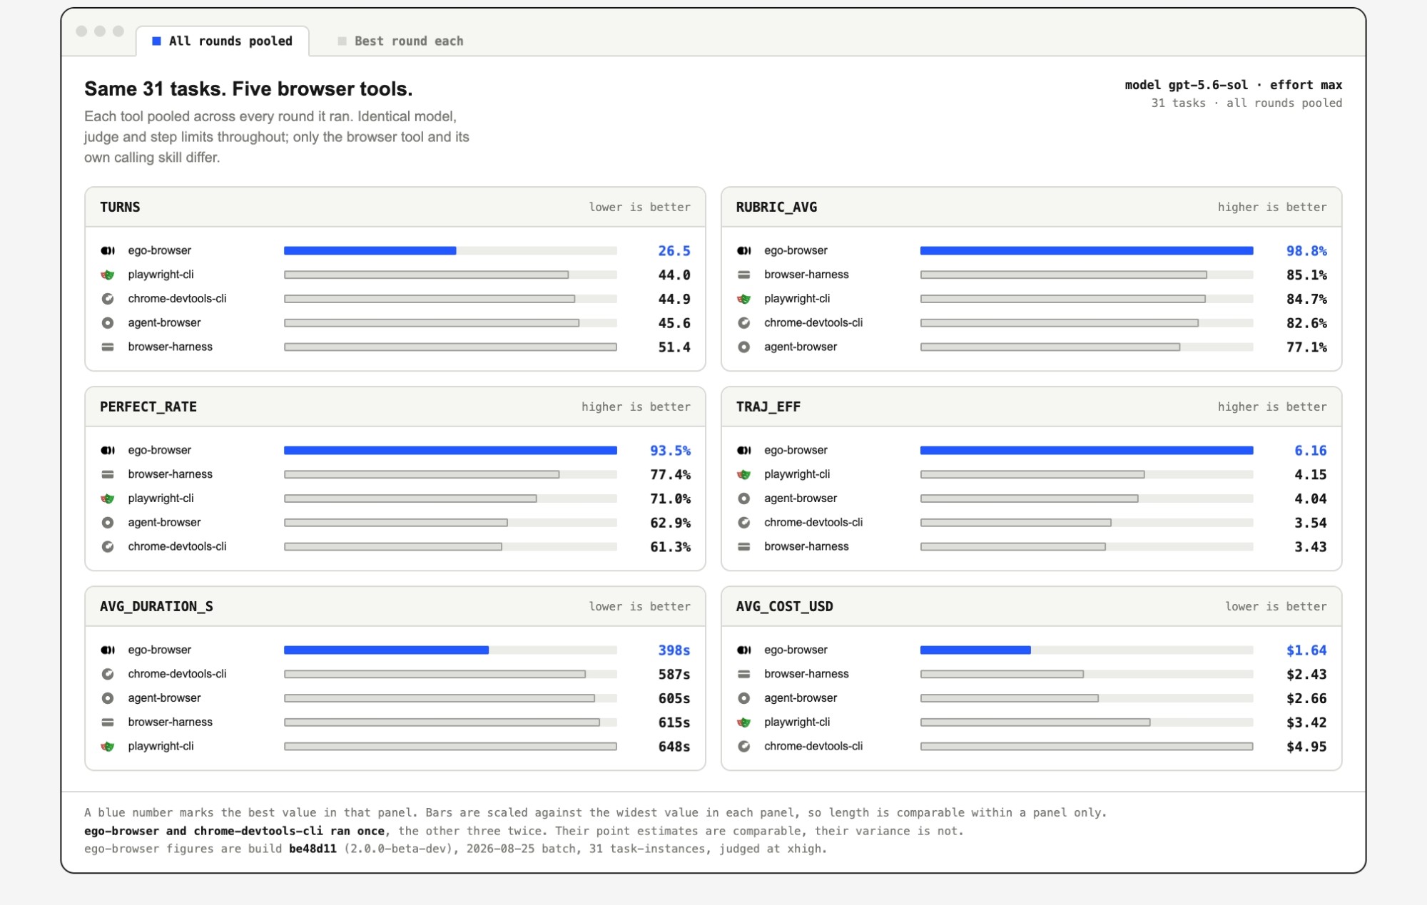1427x905 pixels.
Task: Click the AVG_COST_USD panel heading
Action: (x=784, y=607)
